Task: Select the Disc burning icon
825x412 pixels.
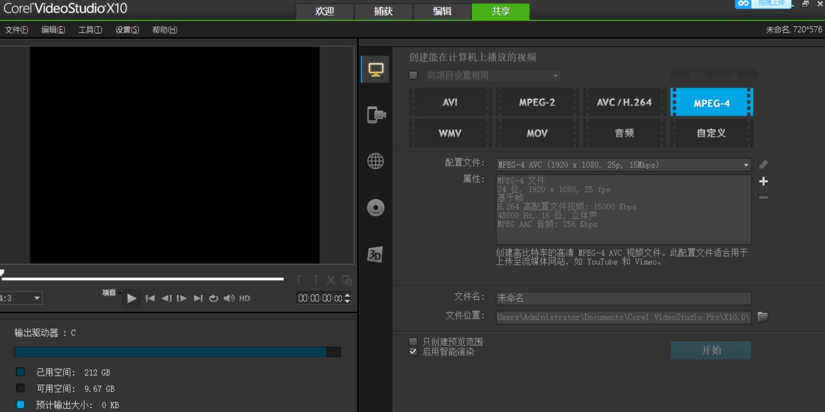Action: pyautogui.click(x=375, y=208)
